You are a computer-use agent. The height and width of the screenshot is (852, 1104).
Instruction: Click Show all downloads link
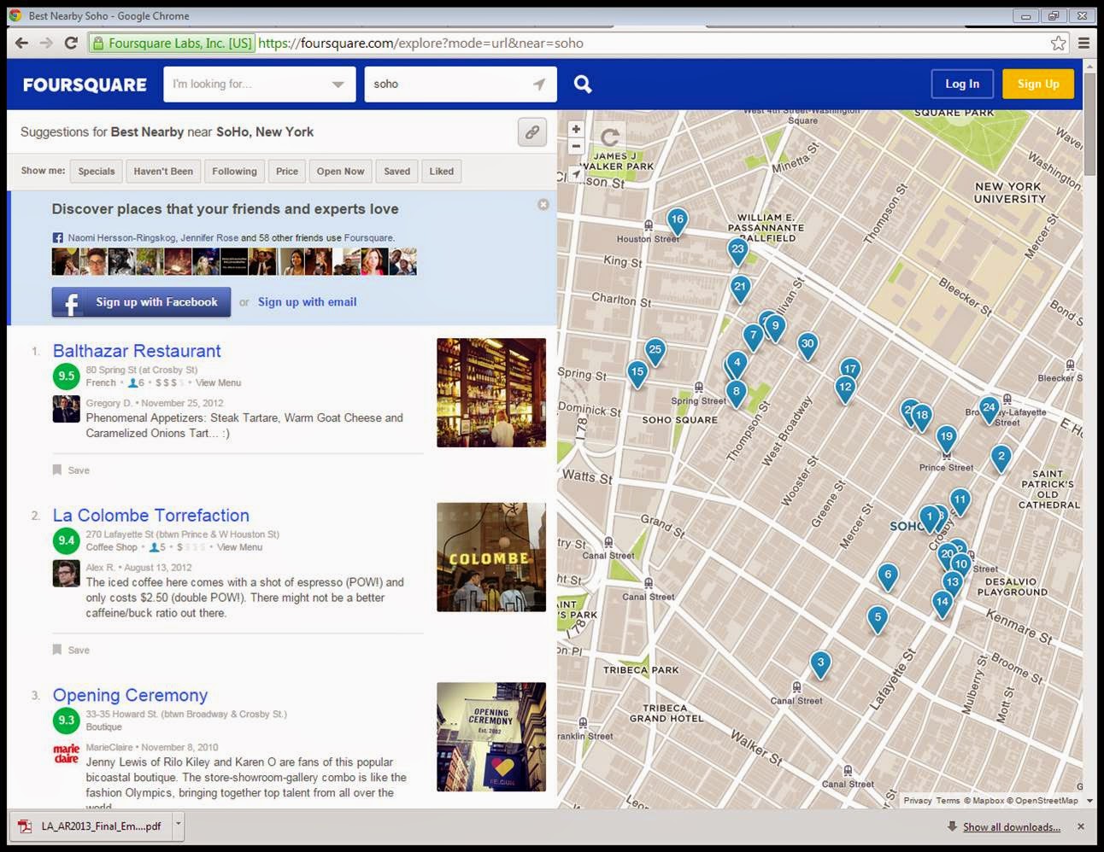pyautogui.click(x=1012, y=827)
